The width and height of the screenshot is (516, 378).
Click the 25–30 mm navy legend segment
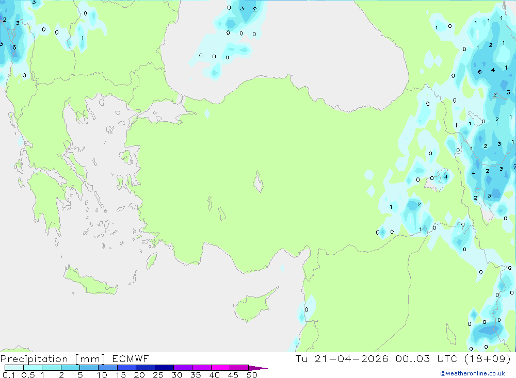pos(164,368)
